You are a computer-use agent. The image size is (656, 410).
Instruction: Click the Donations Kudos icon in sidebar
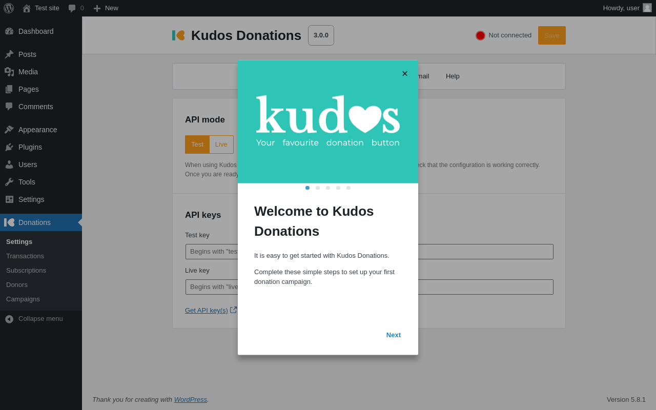9,222
